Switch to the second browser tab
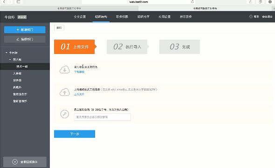The image size is (275, 168). [205, 8]
